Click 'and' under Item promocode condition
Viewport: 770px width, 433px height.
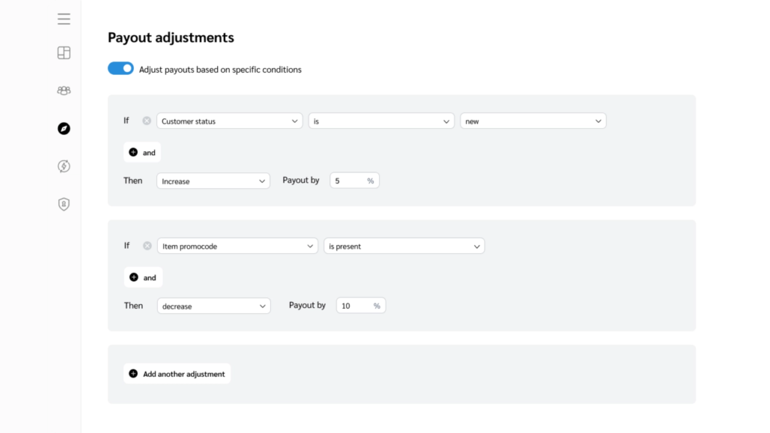tap(143, 277)
